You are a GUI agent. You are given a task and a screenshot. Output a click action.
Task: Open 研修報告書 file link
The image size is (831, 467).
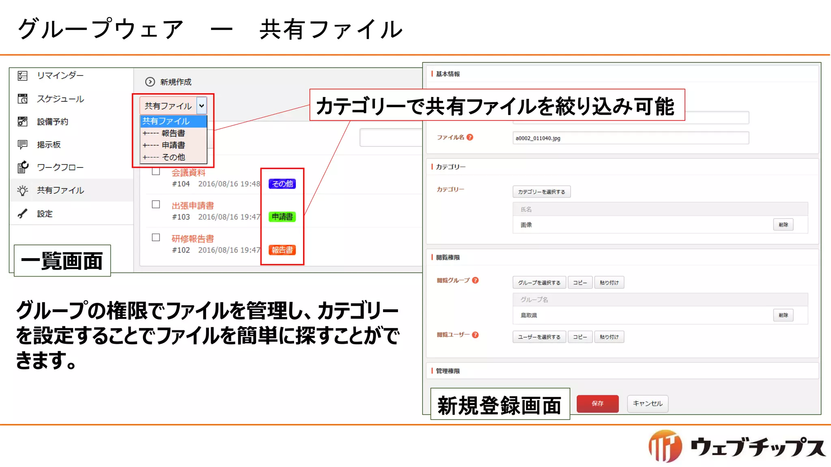tap(192, 239)
